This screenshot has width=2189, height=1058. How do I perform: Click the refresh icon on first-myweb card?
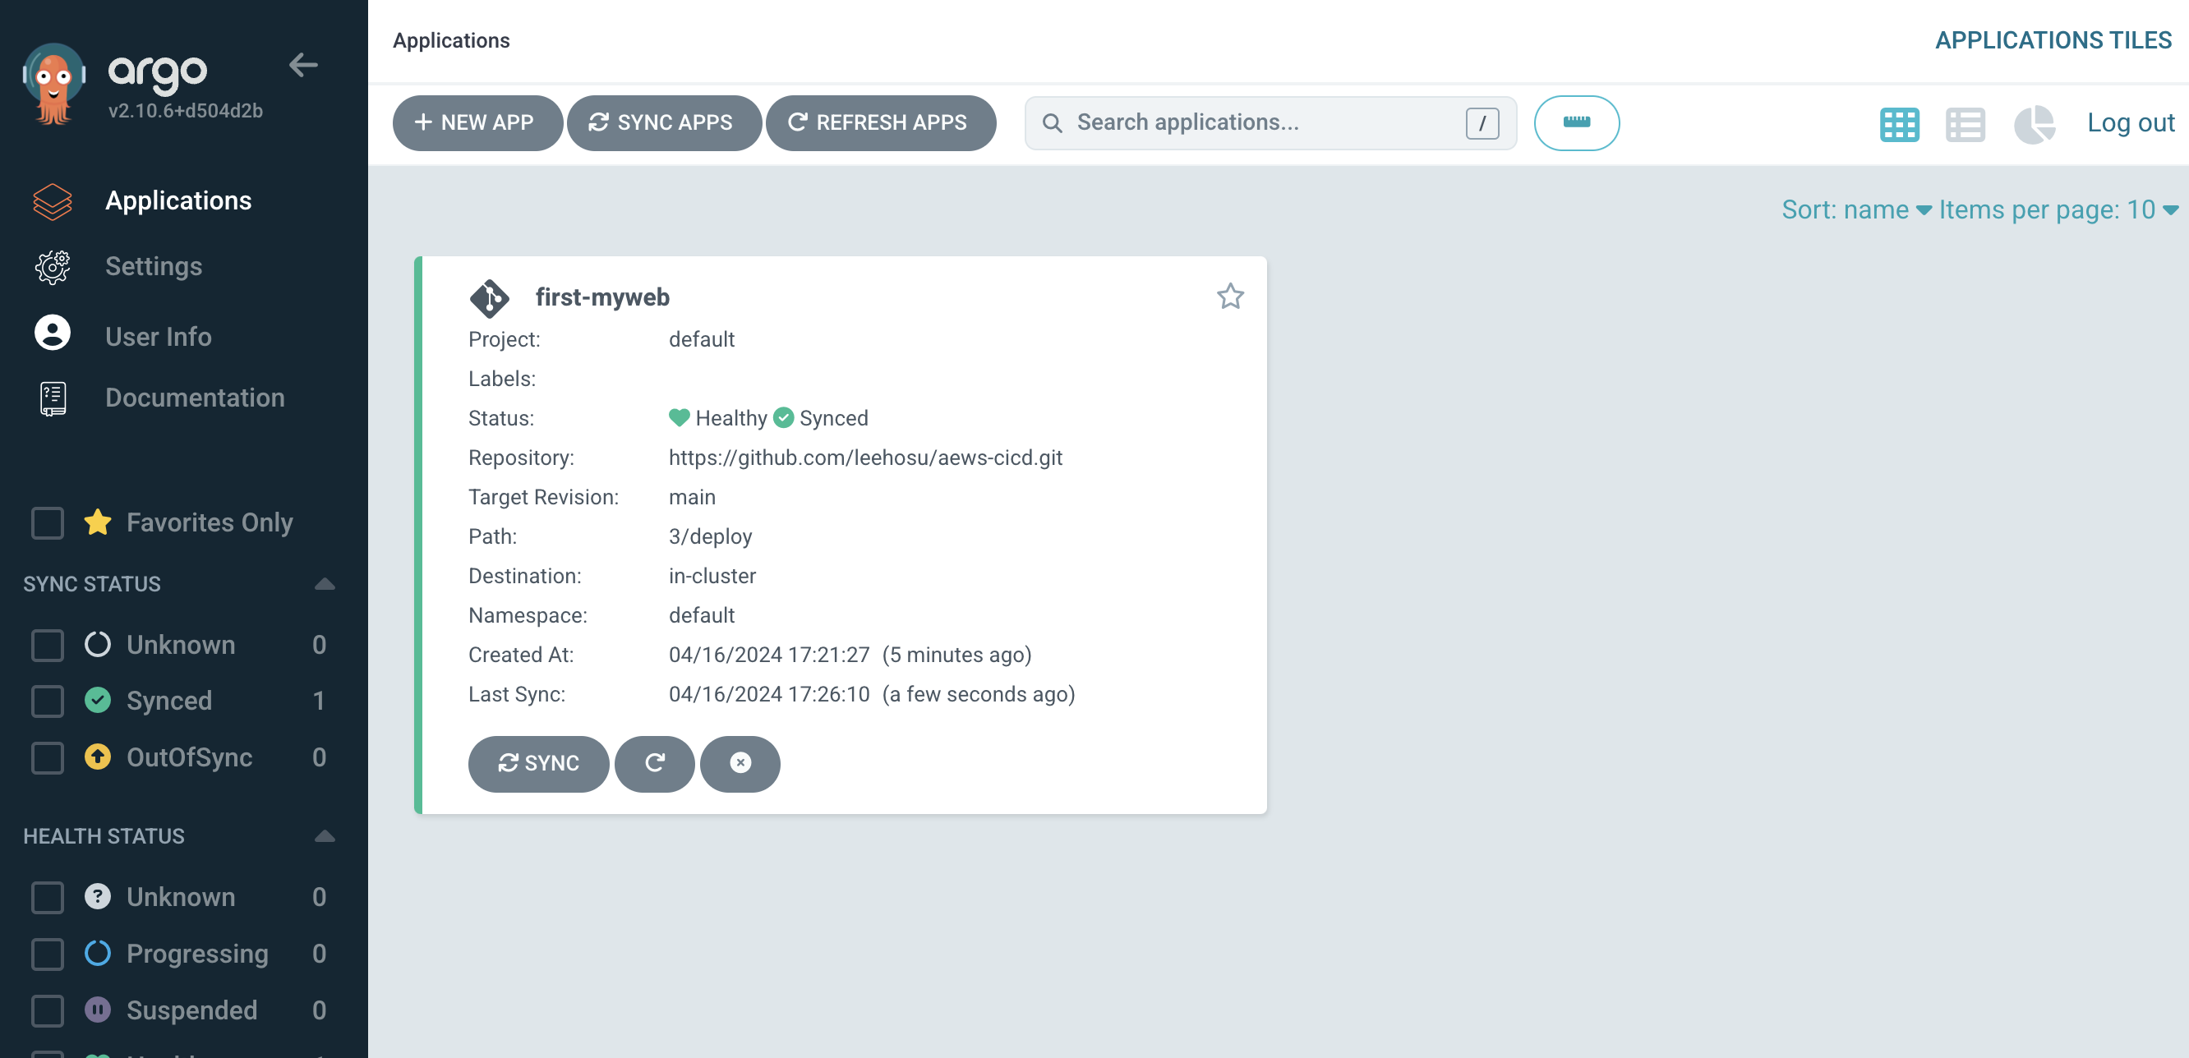coord(653,763)
